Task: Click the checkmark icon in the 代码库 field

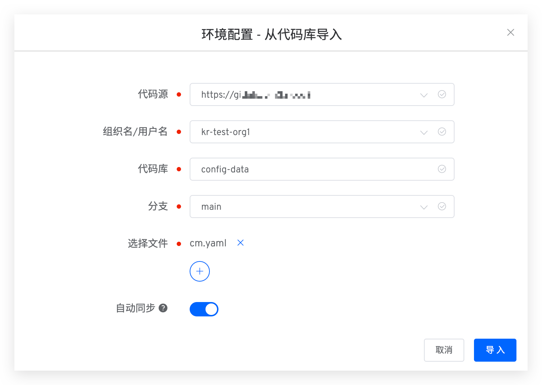Action: coord(442,169)
